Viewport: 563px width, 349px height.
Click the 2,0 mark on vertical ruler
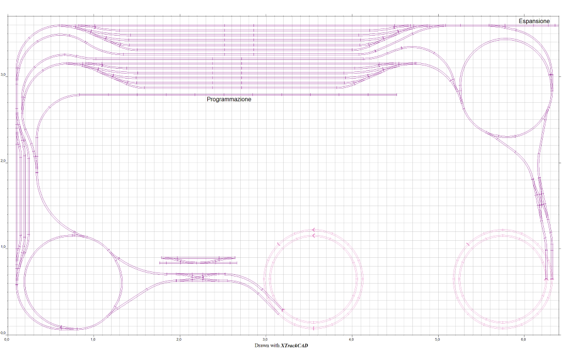pyautogui.click(x=3, y=162)
